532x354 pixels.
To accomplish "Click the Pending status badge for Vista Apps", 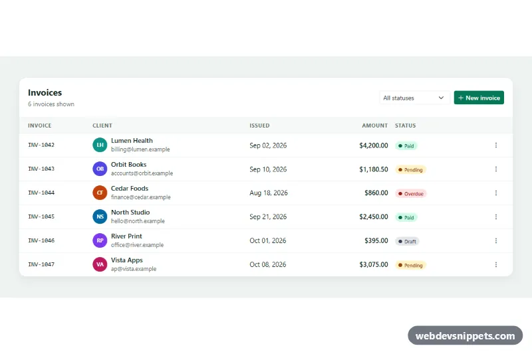I will coord(410,265).
